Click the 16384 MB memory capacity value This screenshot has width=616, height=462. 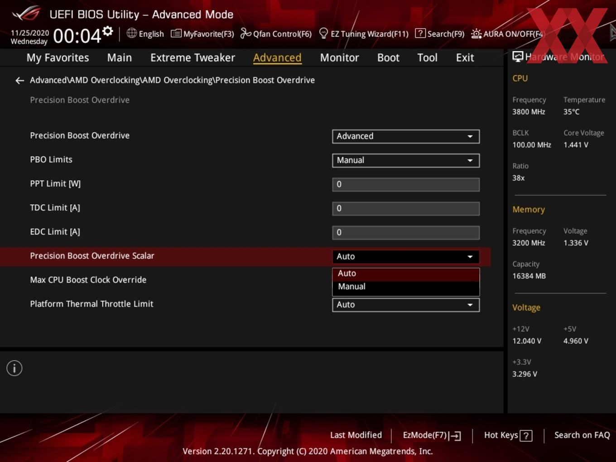coord(529,276)
